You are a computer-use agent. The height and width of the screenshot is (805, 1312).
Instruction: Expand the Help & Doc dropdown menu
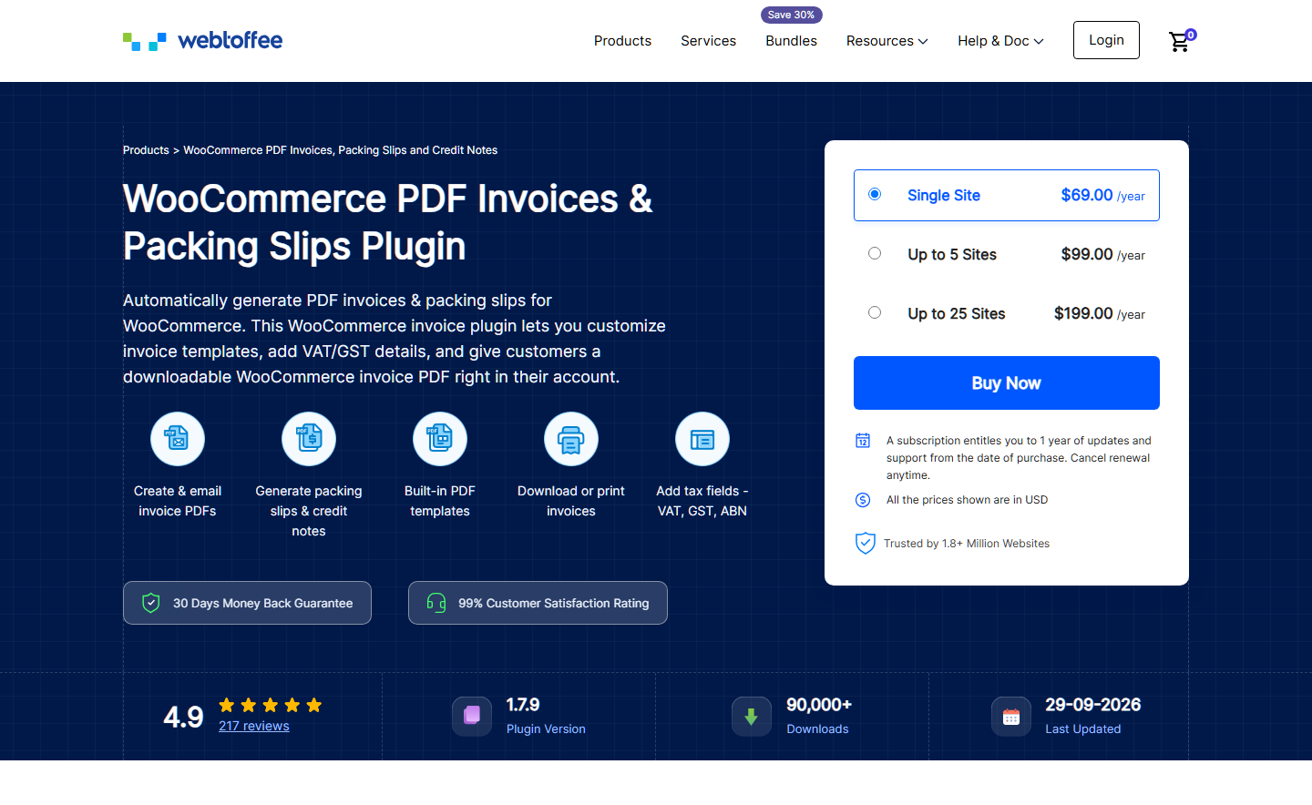point(1000,41)
